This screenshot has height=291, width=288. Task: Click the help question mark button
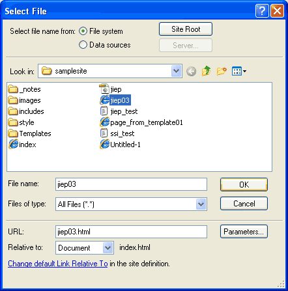pyautogui.click(x=262, y=10)
